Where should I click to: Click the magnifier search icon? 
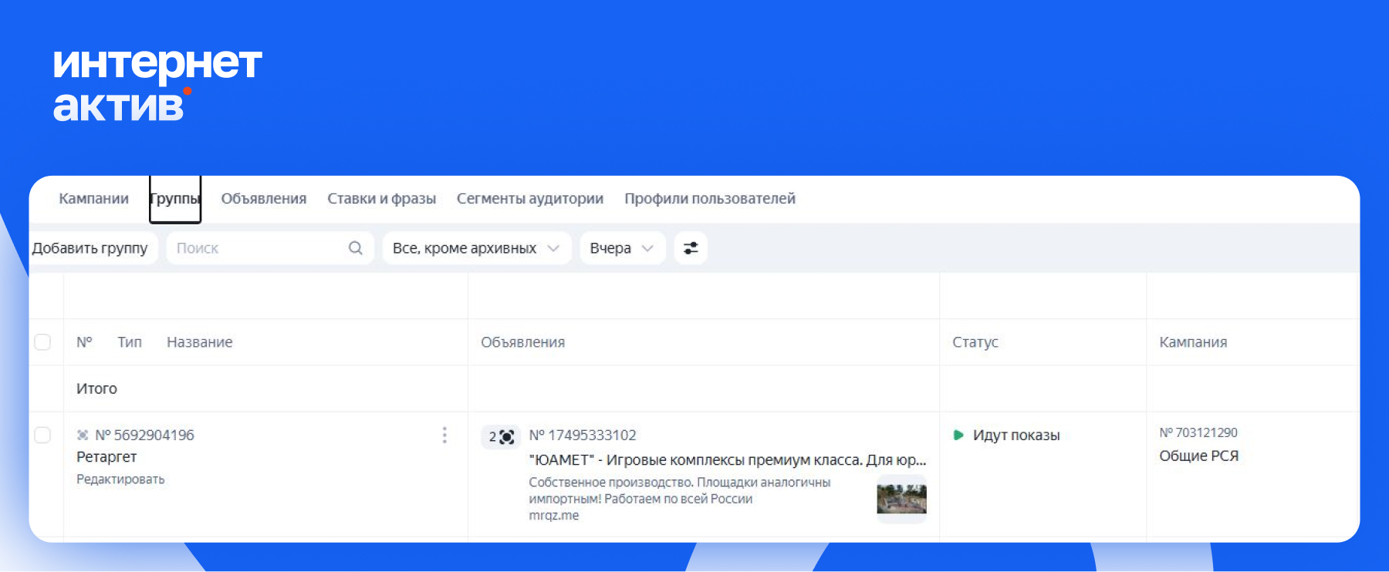(x=355, y=248)
